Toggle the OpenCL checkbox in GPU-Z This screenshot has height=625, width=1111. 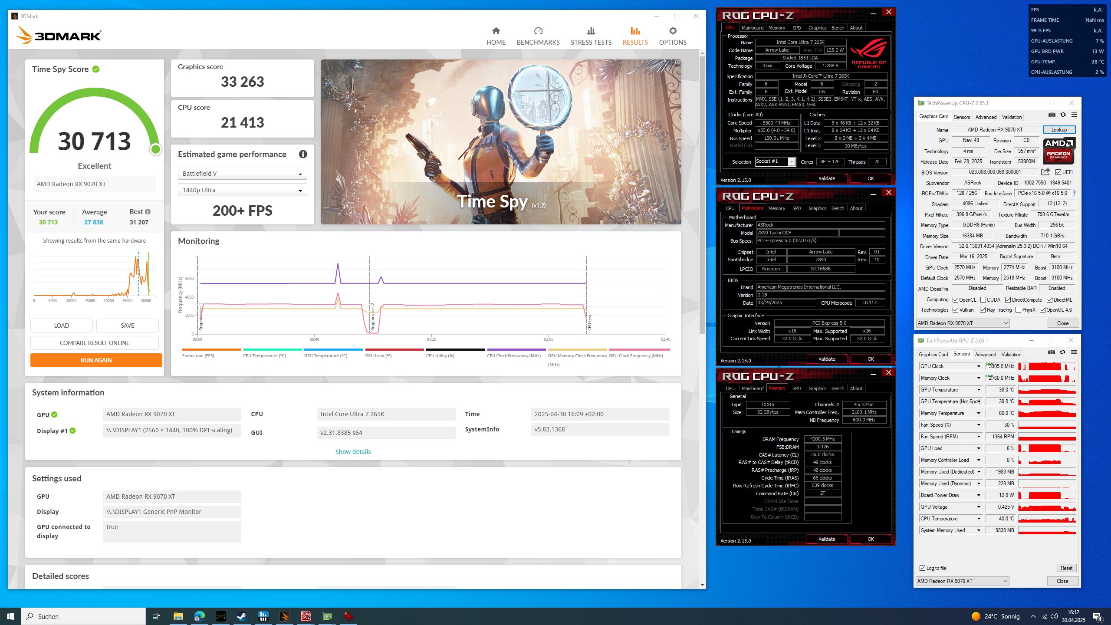[955, 300]
